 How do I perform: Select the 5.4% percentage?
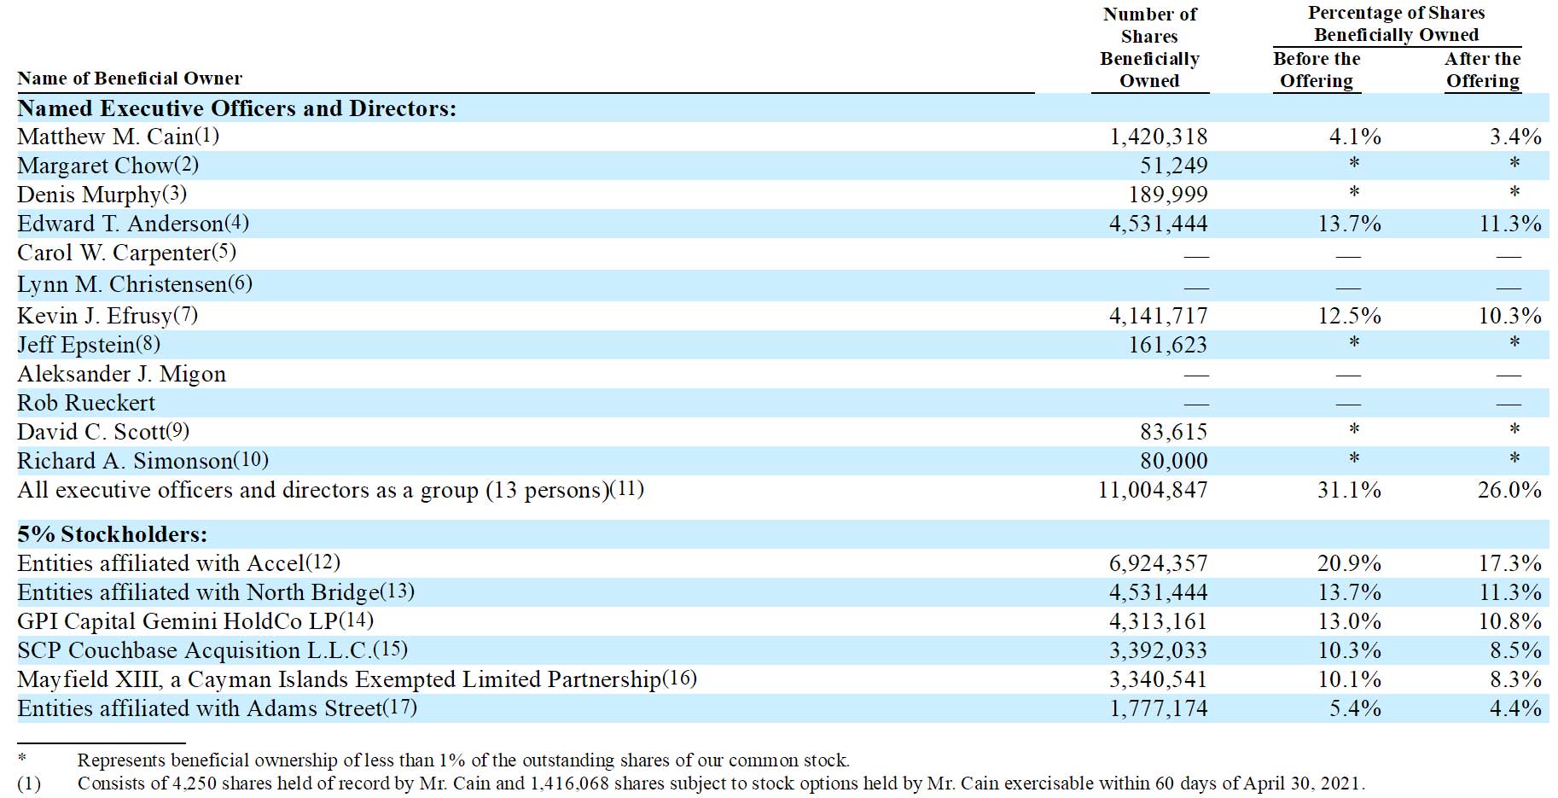click(x=1355, y=708)
